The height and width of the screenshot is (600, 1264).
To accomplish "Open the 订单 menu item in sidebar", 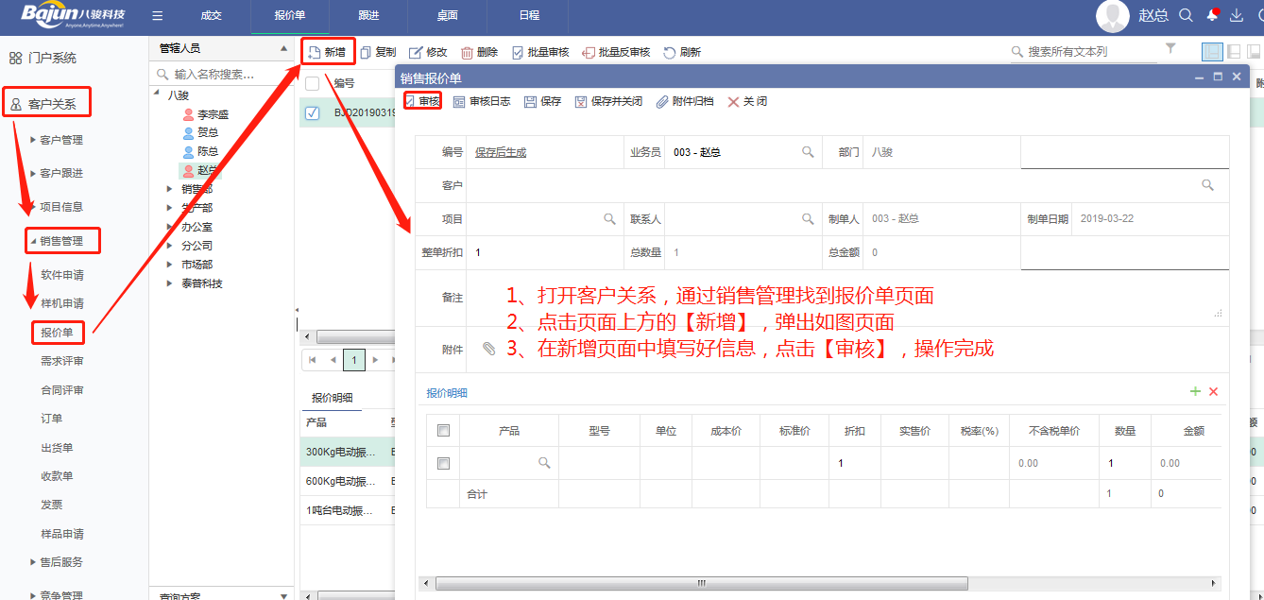I will [x=51, y=419].
